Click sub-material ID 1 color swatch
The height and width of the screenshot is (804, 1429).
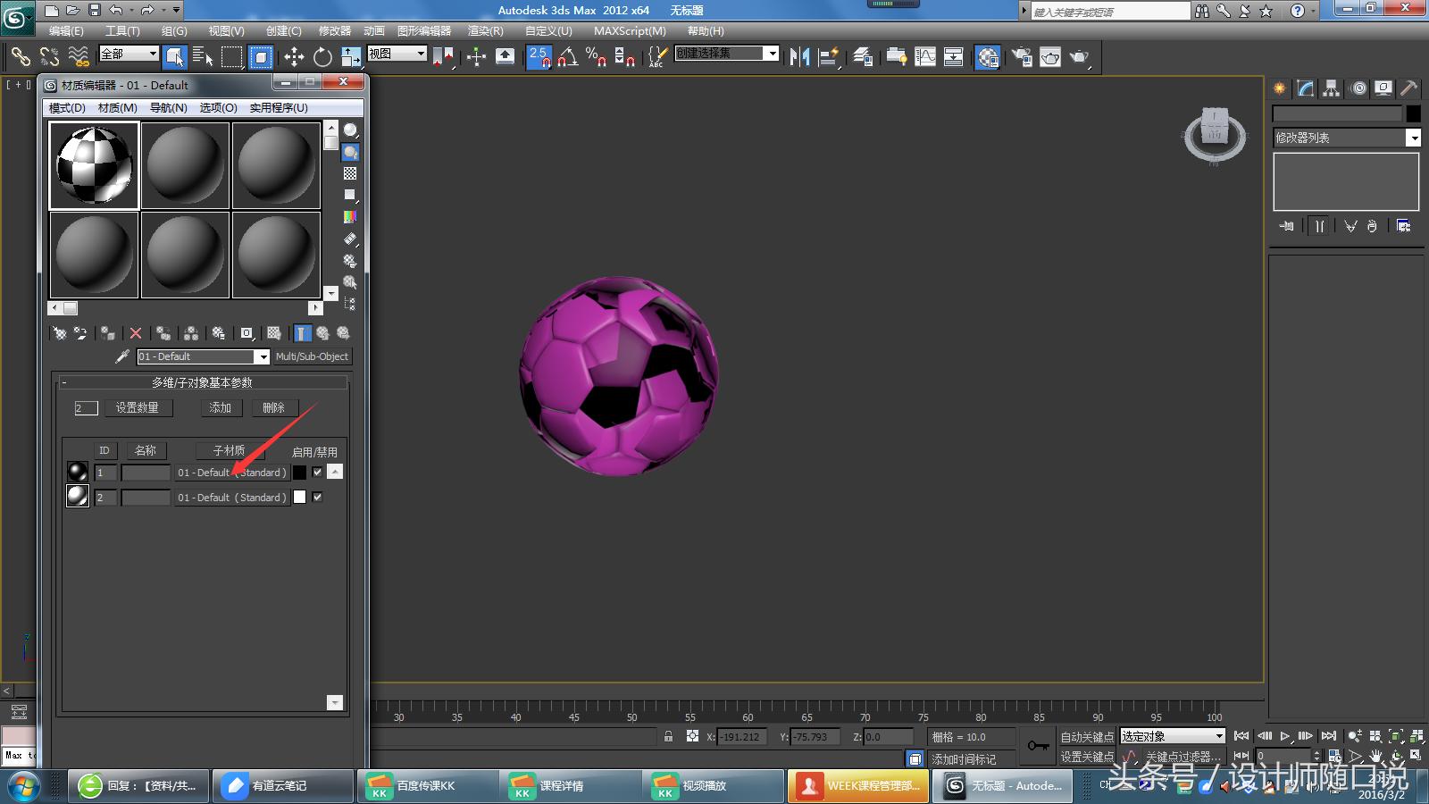pos(300,473)
